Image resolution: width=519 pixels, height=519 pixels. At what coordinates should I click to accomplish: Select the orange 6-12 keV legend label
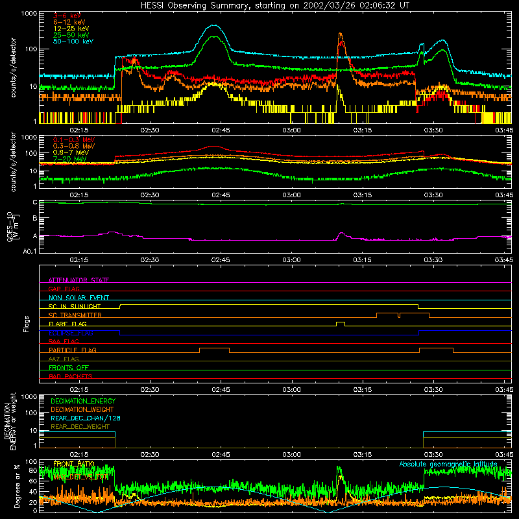click(69, 22)
